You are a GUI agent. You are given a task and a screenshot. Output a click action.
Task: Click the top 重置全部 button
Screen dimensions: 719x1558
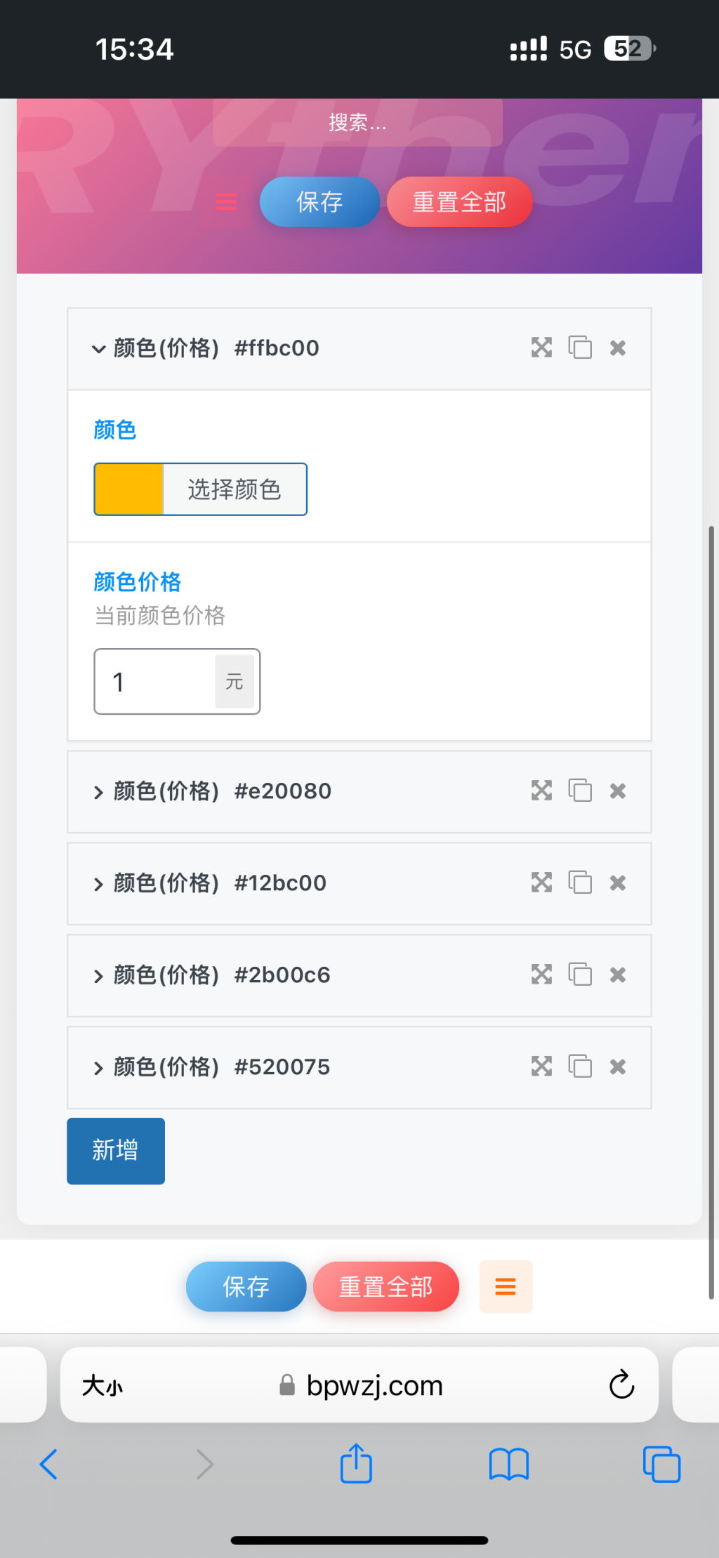459,202
